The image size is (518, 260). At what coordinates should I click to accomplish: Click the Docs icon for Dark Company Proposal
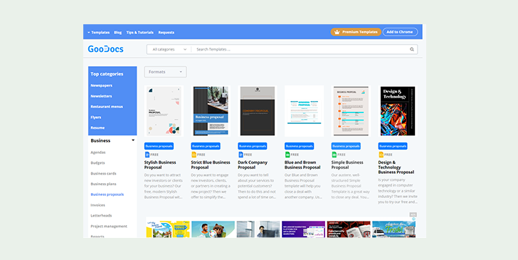click(x=240, y=155)
